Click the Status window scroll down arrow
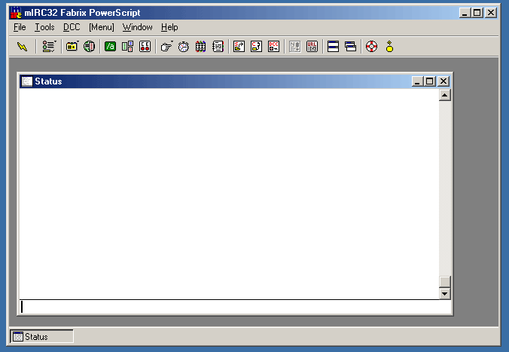 tap(444, 293)
